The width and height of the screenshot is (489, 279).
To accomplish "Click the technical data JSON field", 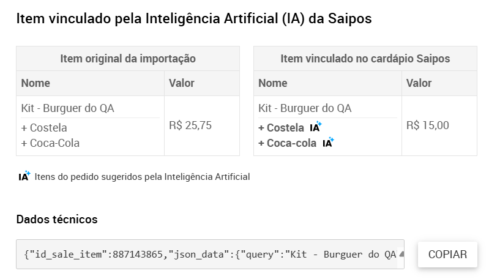I will point(208,254).
